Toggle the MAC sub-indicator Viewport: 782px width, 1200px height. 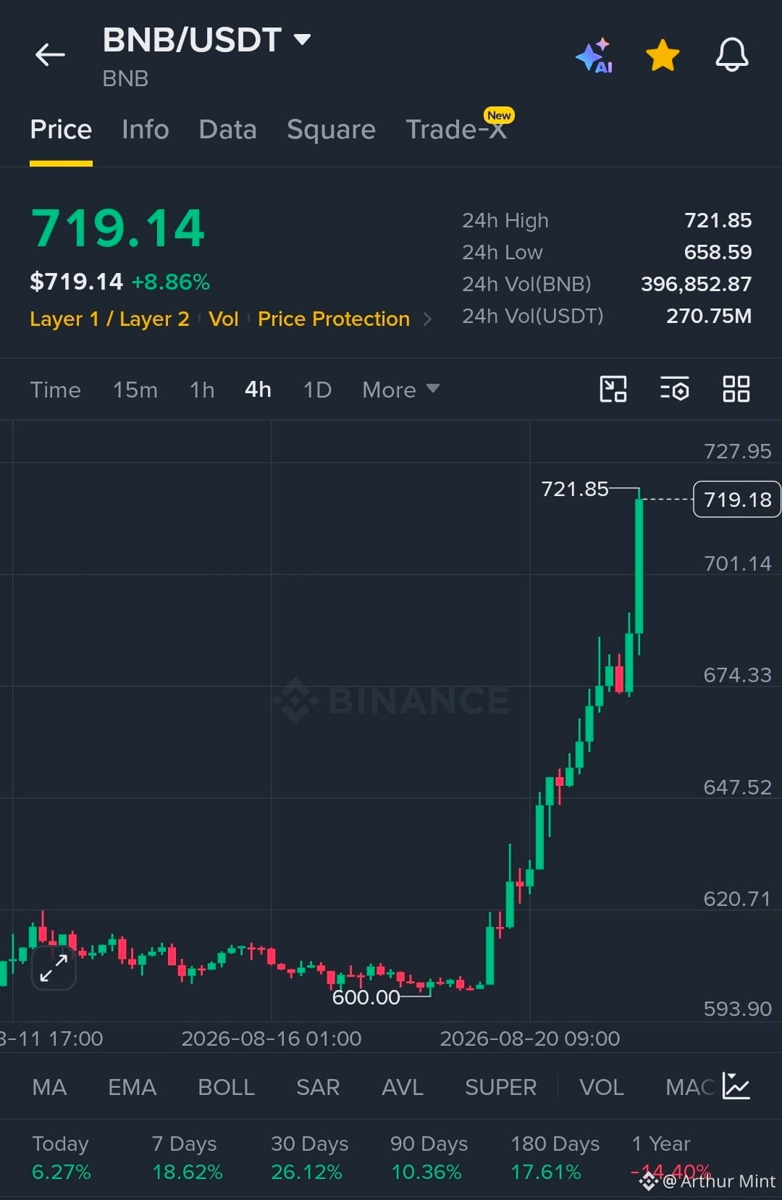pyautogui.click(x=690, y=1087)
